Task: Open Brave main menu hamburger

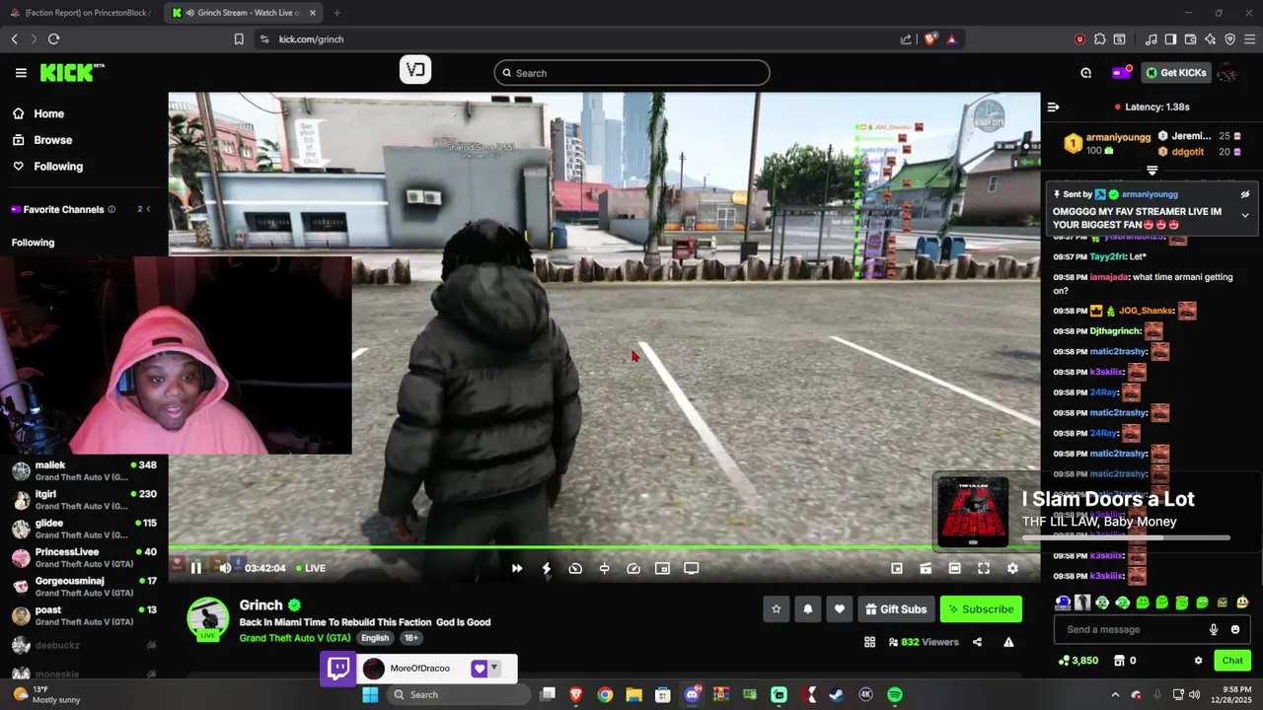Action: coord(1249,39)
